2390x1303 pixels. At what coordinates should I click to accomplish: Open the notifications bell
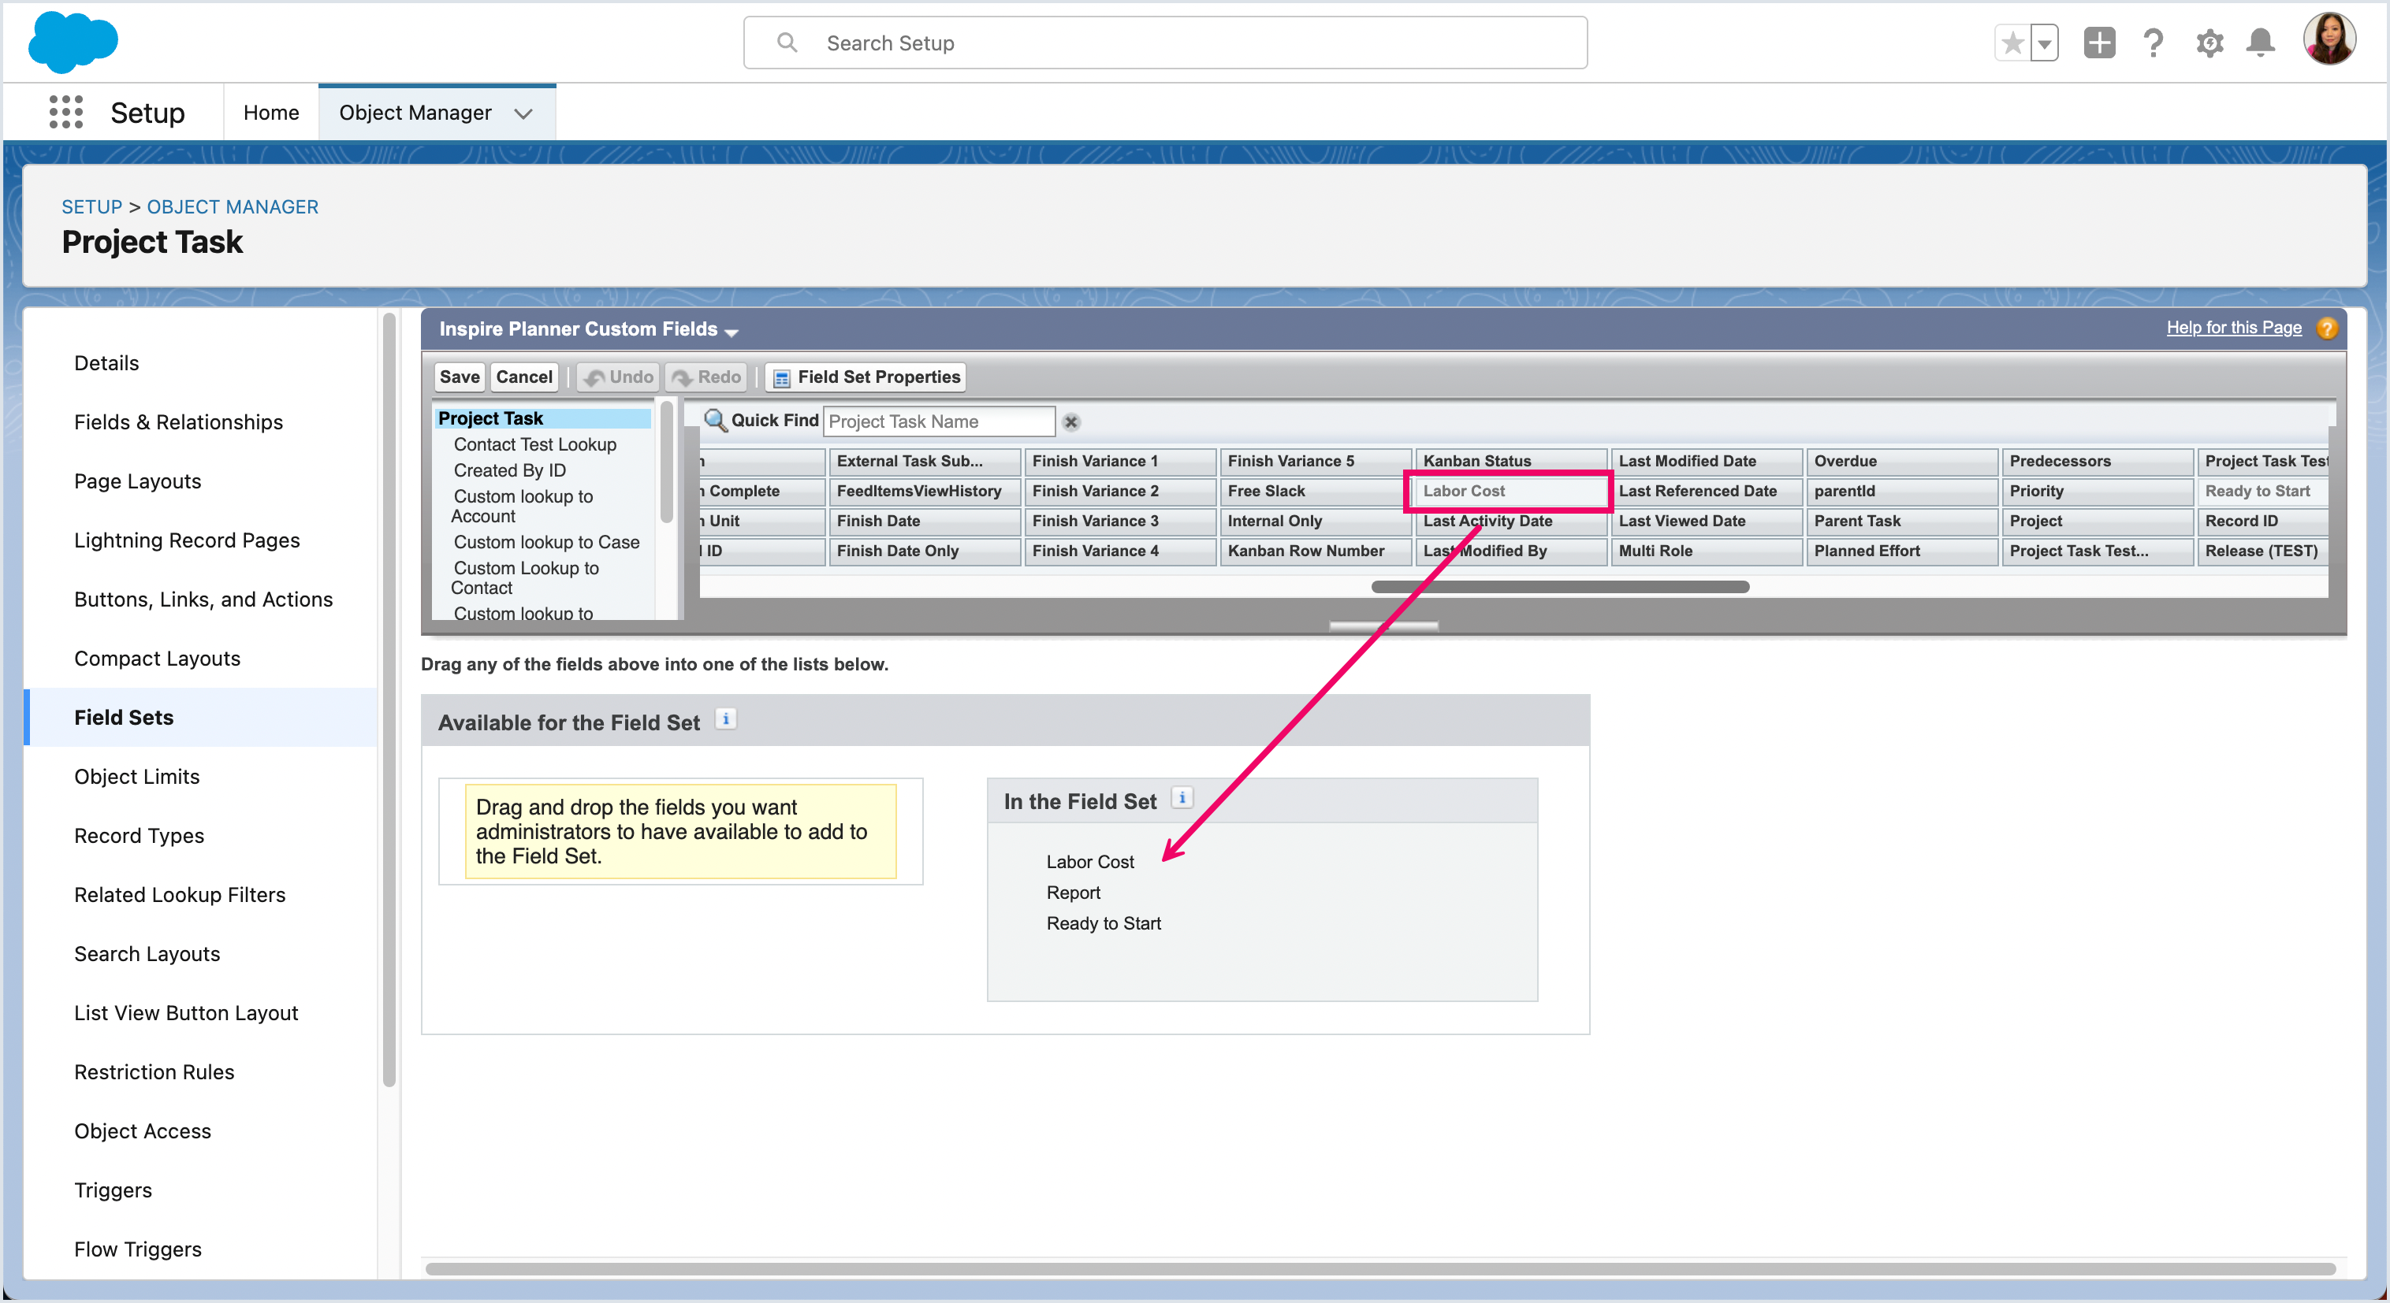pyautogui.click(x=2260, y=43)
